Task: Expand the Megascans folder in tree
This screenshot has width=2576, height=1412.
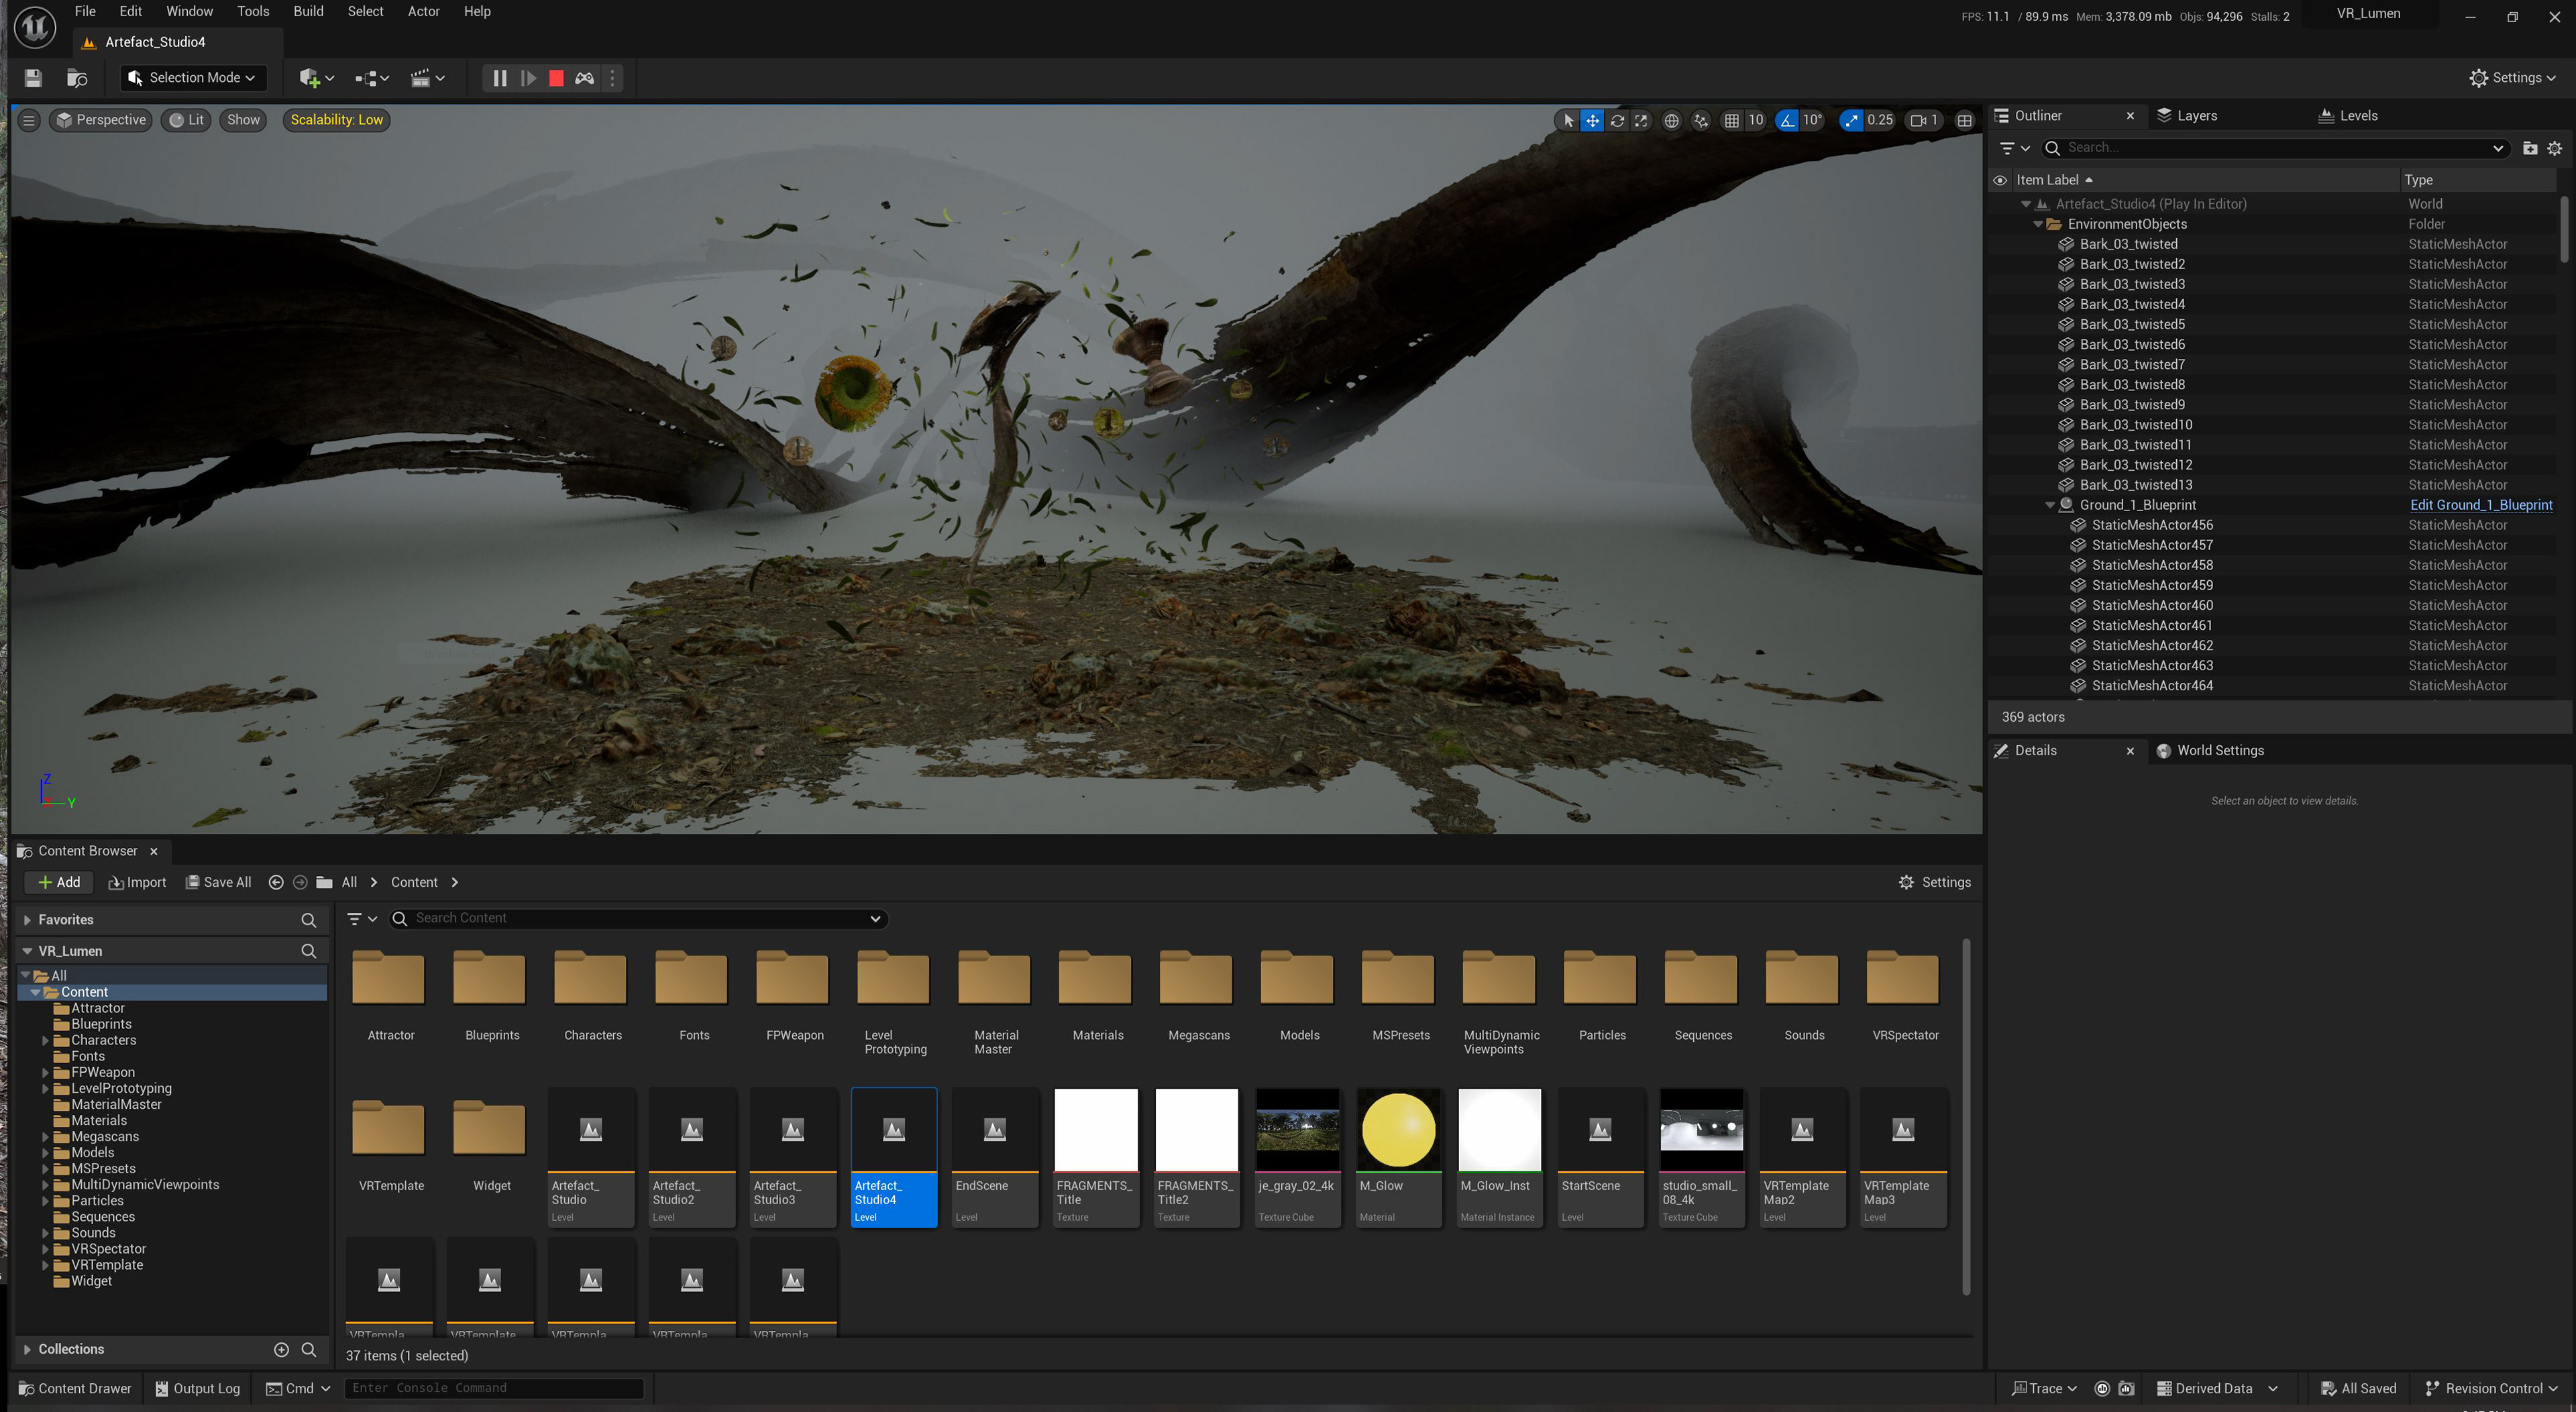Action: point(45,1137)
